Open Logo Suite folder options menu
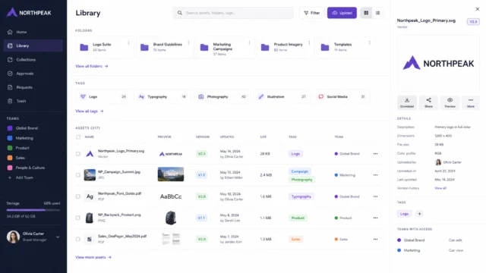The height and width of the screenshot is (273, 486). tap(128, 43)
